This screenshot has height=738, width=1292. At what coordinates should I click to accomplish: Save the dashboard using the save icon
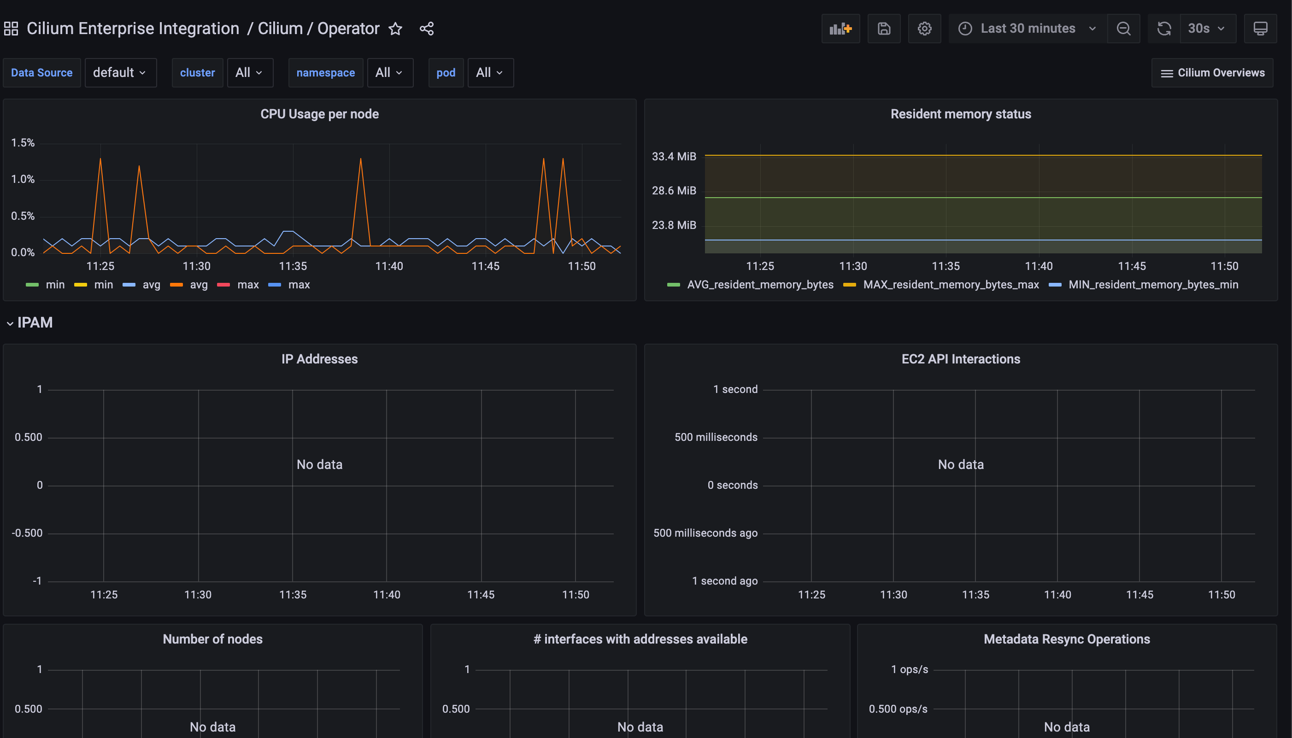tap(883, 29)
